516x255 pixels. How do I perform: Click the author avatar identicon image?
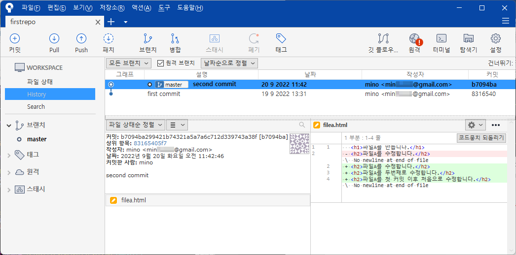tap(299, 144)
